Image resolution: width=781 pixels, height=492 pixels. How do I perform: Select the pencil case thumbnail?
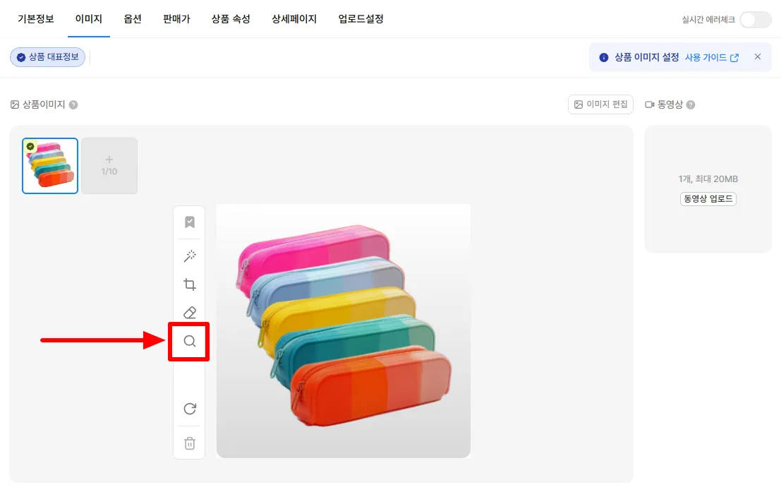pyautogui.click(x=50, y=166)
